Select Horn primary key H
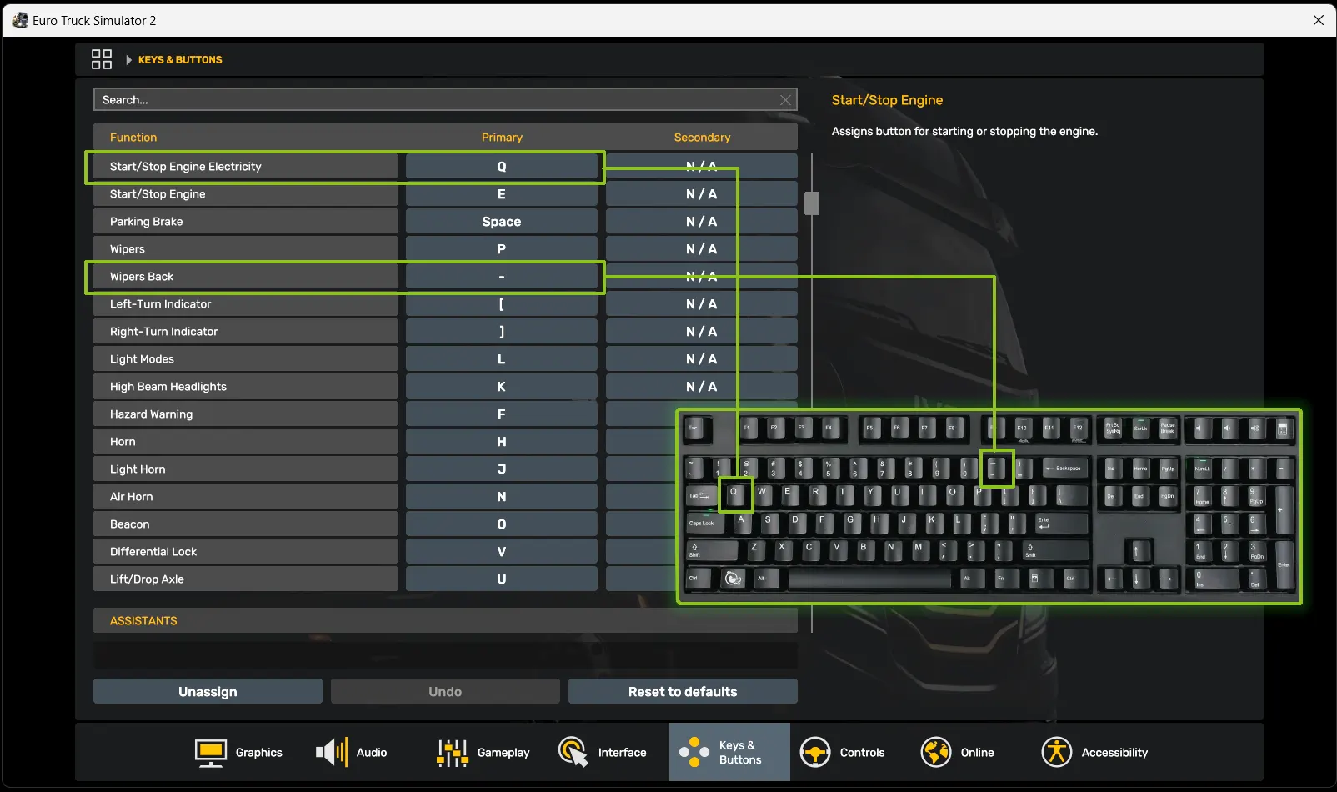This screenshot has height=792, width=1337. coord(502,442)
